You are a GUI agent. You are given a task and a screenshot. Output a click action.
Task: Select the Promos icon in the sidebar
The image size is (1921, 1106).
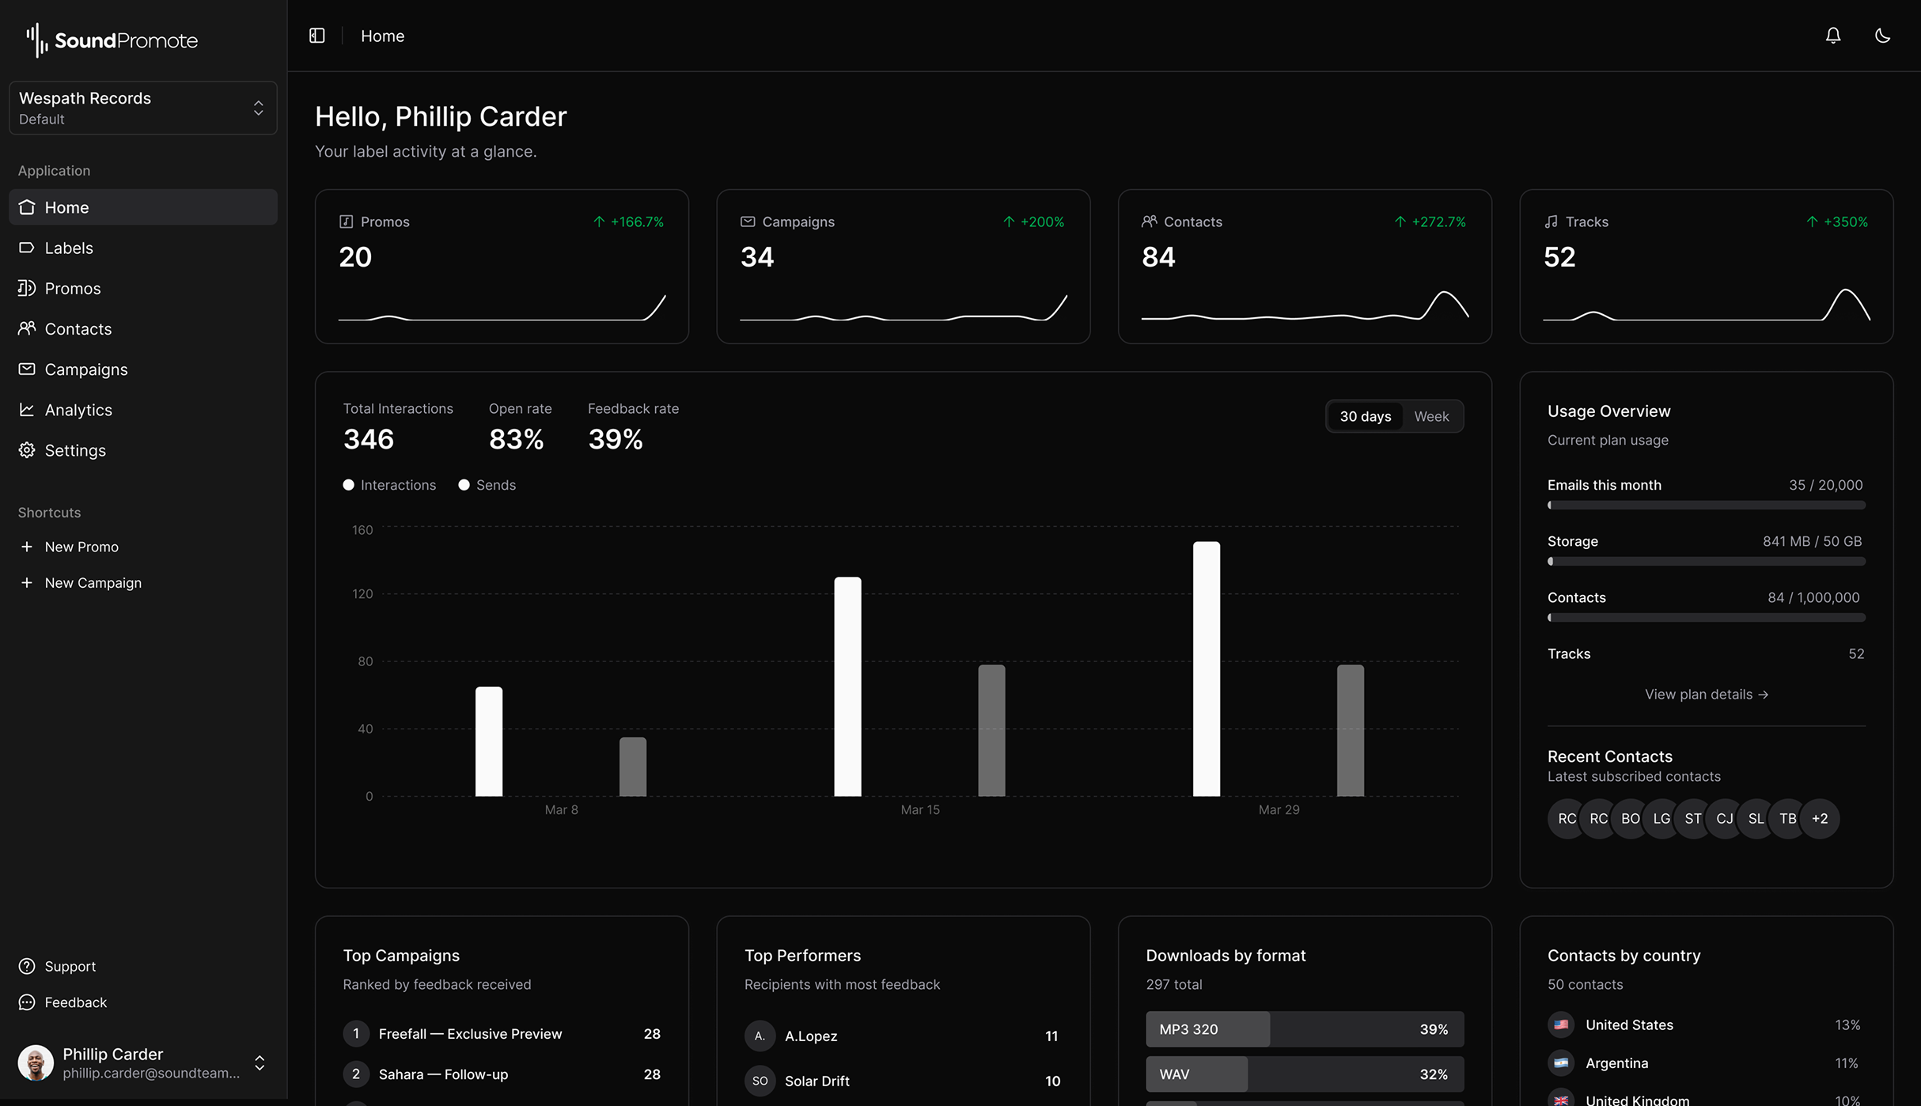click(26, 288)
